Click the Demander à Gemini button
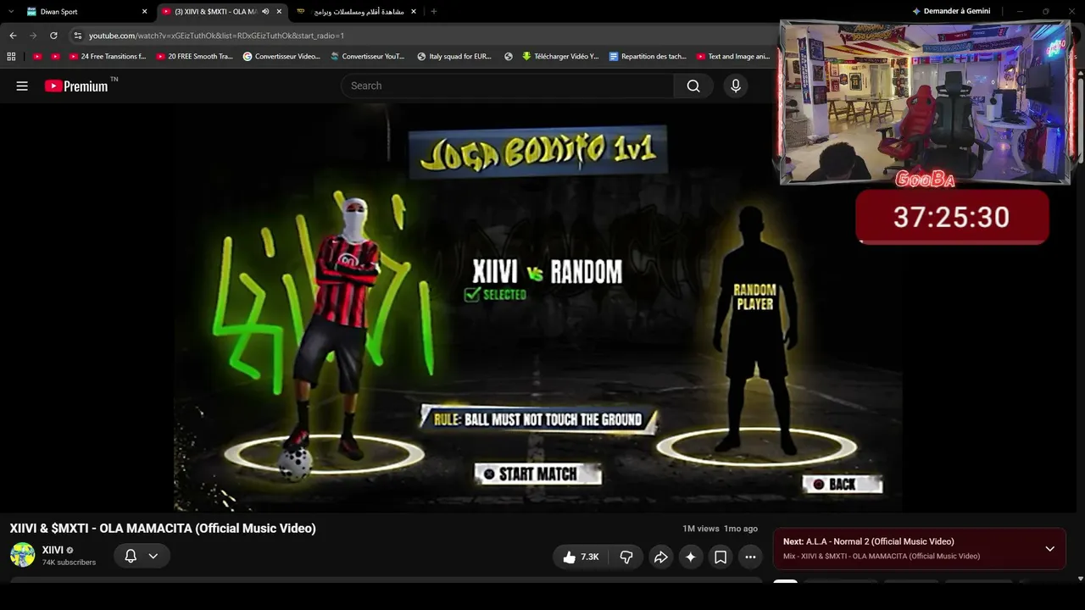 (x=951, y=11)
